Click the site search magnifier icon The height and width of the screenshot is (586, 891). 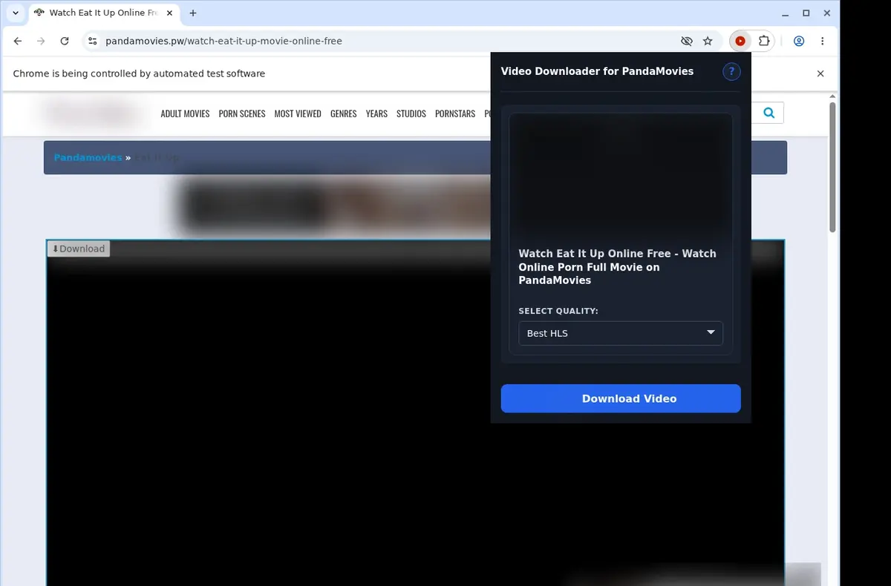(768, 113)
